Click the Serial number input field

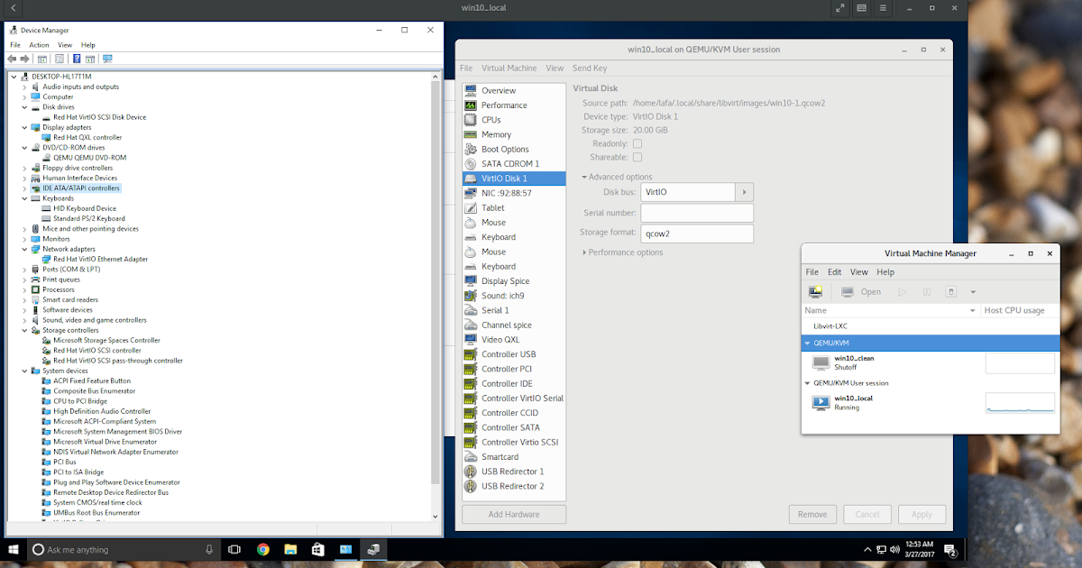696,213
